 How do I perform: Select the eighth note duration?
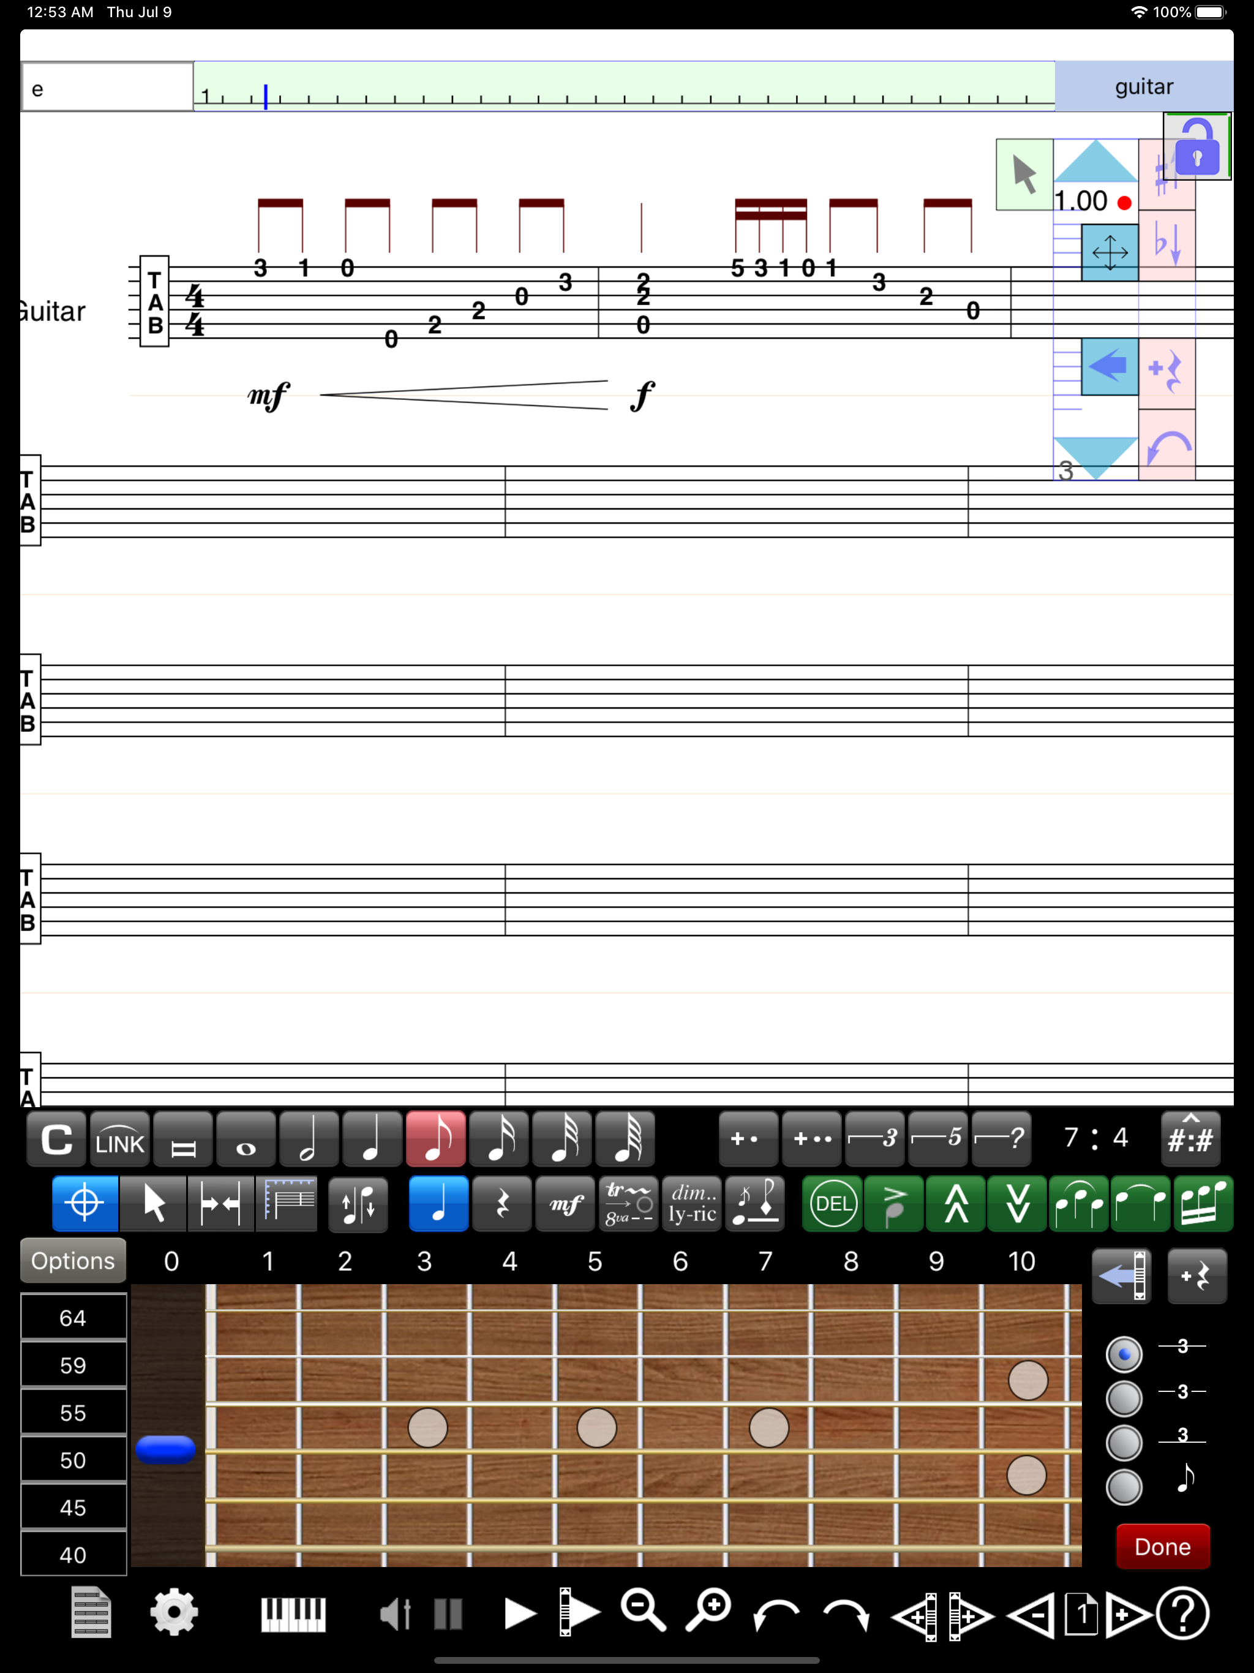coord(435,1138)
